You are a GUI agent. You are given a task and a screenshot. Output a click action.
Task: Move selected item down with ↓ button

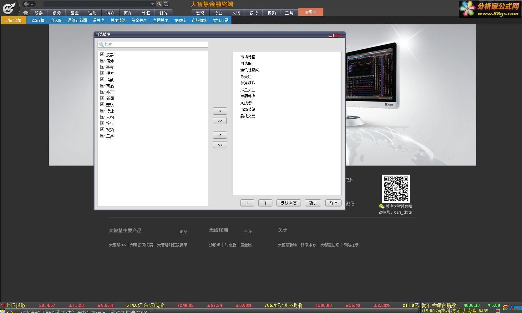pyautogui.click(x=247, y=203)
